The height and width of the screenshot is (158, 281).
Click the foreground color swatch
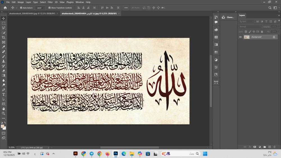point(3,126)
